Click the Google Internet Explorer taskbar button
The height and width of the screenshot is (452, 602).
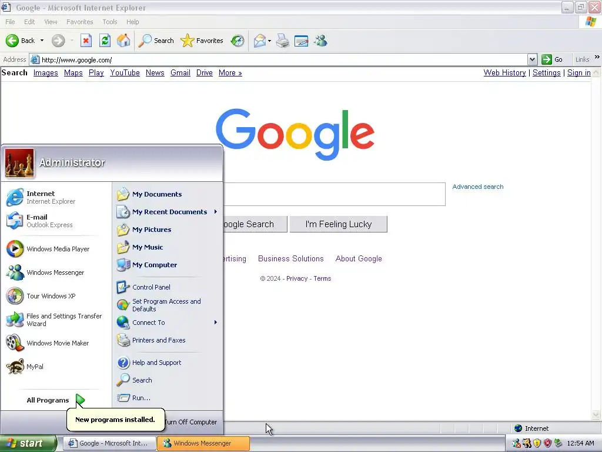pyautogui.click(x=109, y=443)
